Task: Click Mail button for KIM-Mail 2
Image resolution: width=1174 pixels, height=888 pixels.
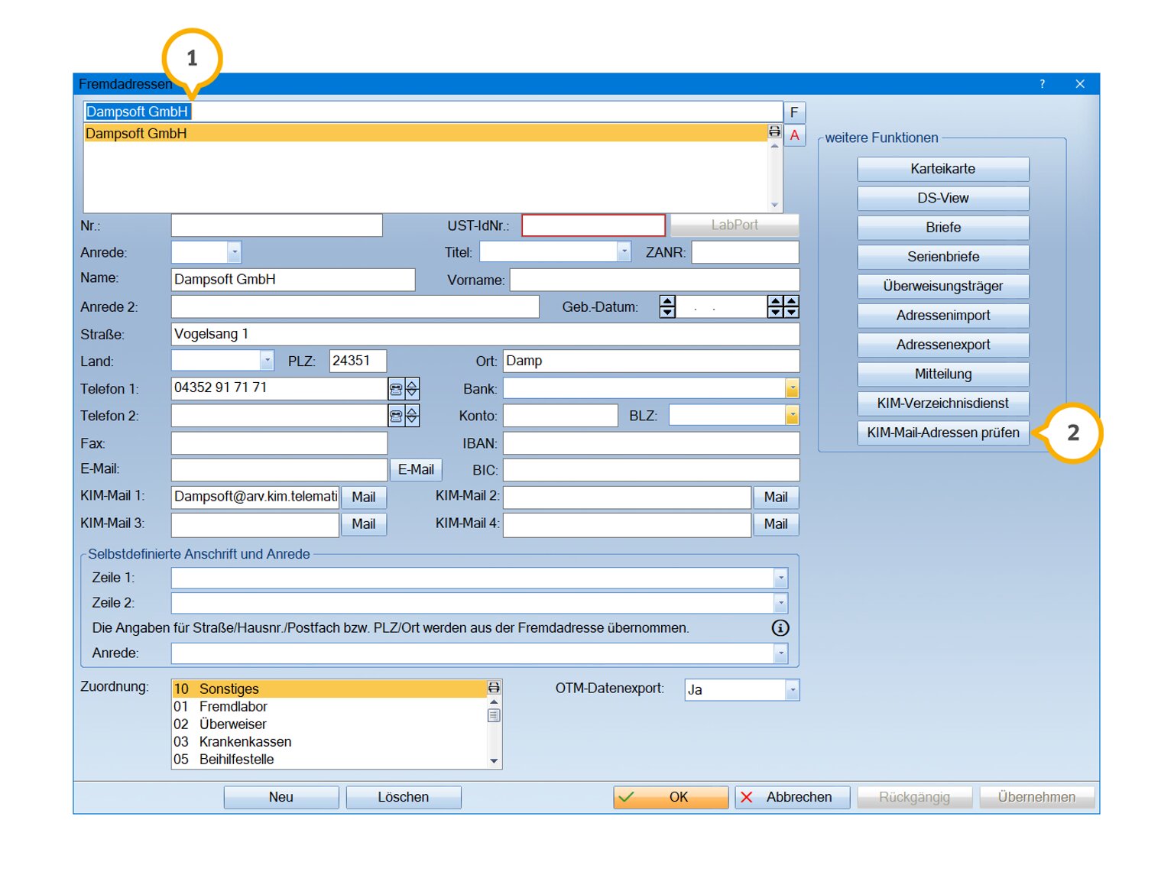Action: point(776,497)
